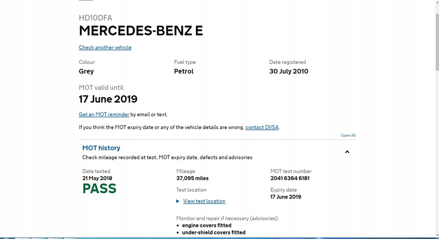The width and height of the screenshot is (439, 239).
Task: Follow the Get an MOT reminder link
Action: click(x=104, y=114)
